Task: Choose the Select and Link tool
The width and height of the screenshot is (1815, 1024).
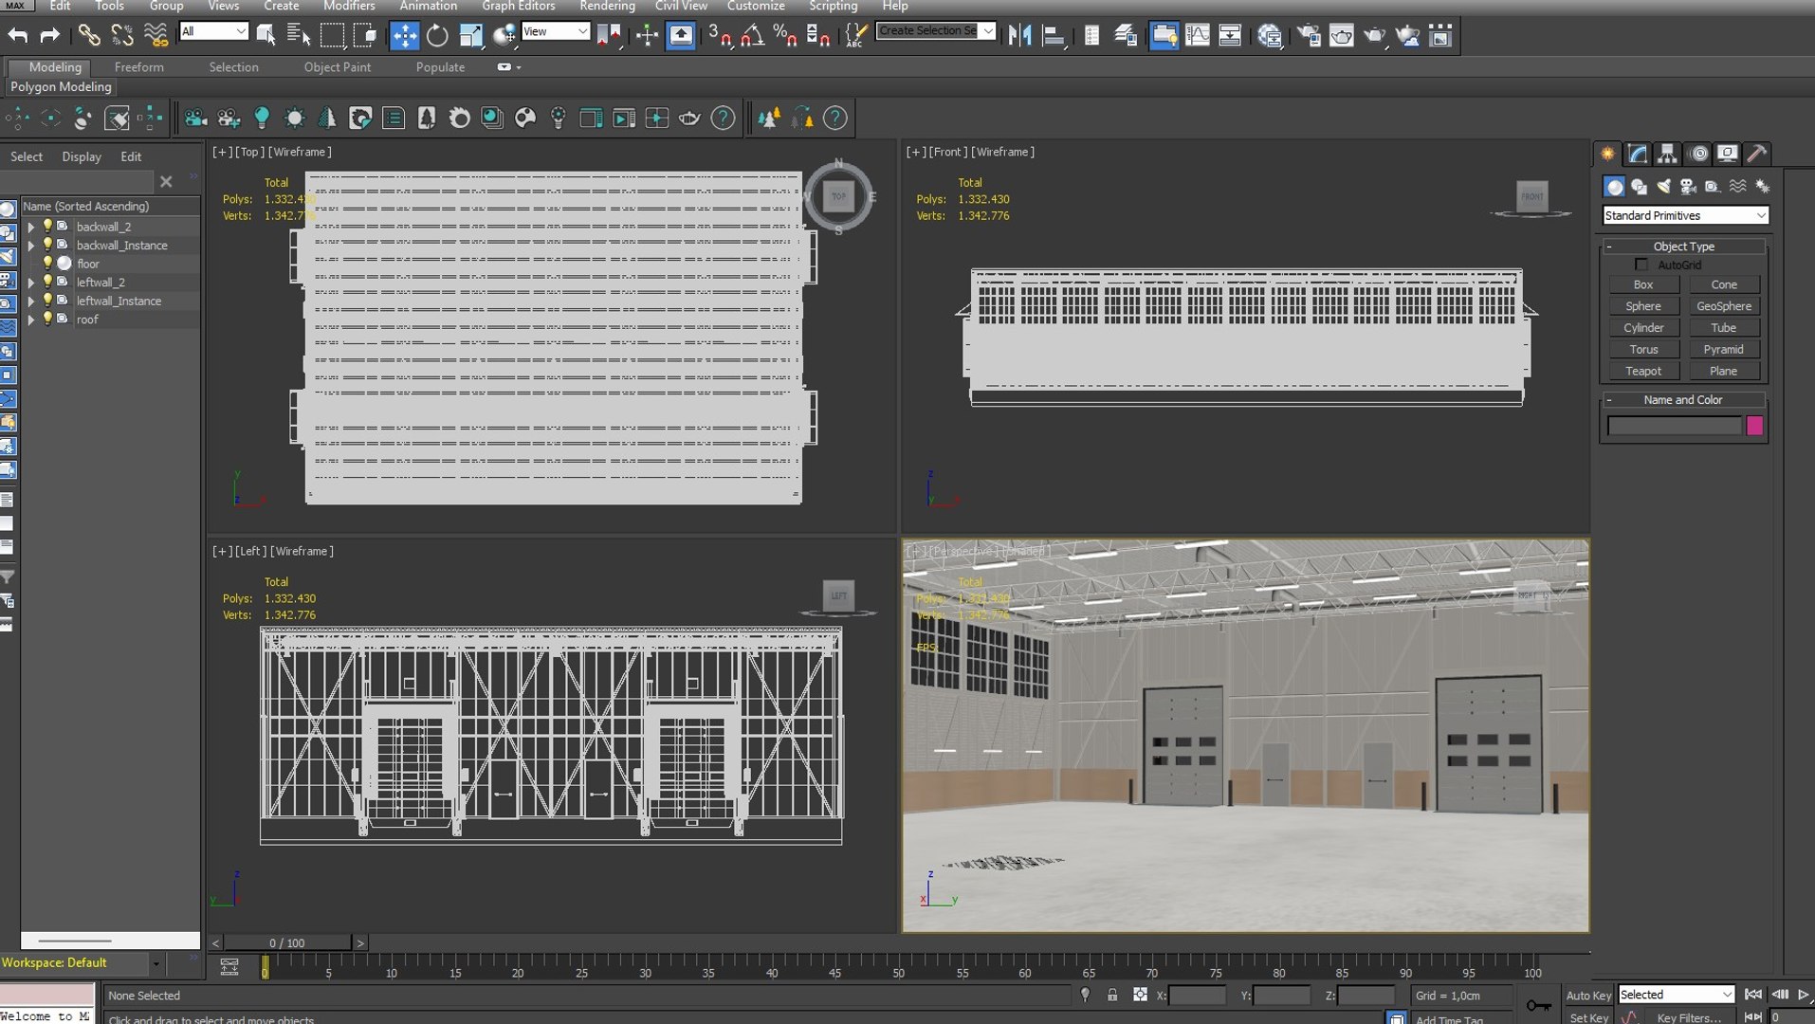Action: coord(88,35)
